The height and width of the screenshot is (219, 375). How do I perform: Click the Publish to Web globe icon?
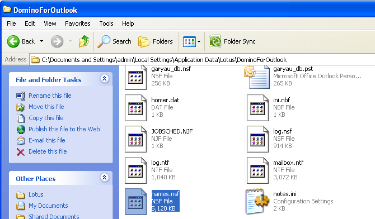pyautogui.click(x=21, y=130)
